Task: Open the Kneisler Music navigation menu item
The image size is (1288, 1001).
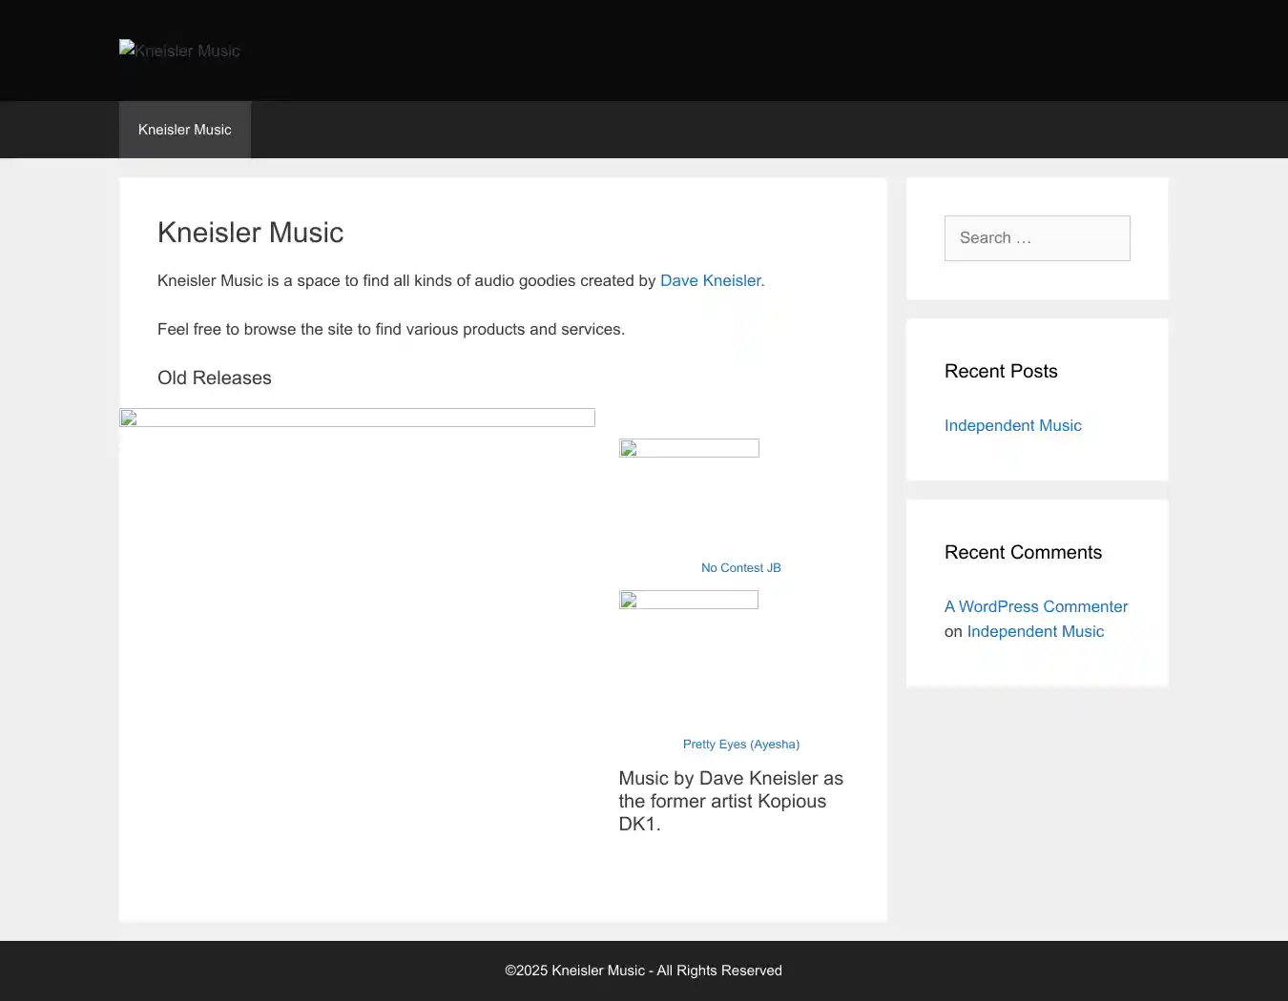Action: (185, 130)
